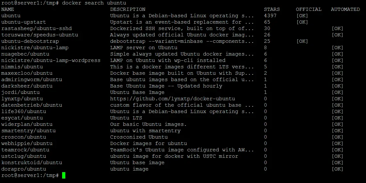Click the 'Crosconized Ubuntu' description
Viewport: 366px width, 183px height.
pos(139,137)
